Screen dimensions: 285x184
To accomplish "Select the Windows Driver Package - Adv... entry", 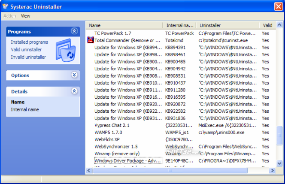I will (128, 161).
